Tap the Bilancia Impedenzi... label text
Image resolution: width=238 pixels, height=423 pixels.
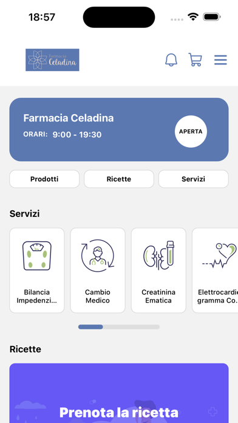tap(37, 296)
